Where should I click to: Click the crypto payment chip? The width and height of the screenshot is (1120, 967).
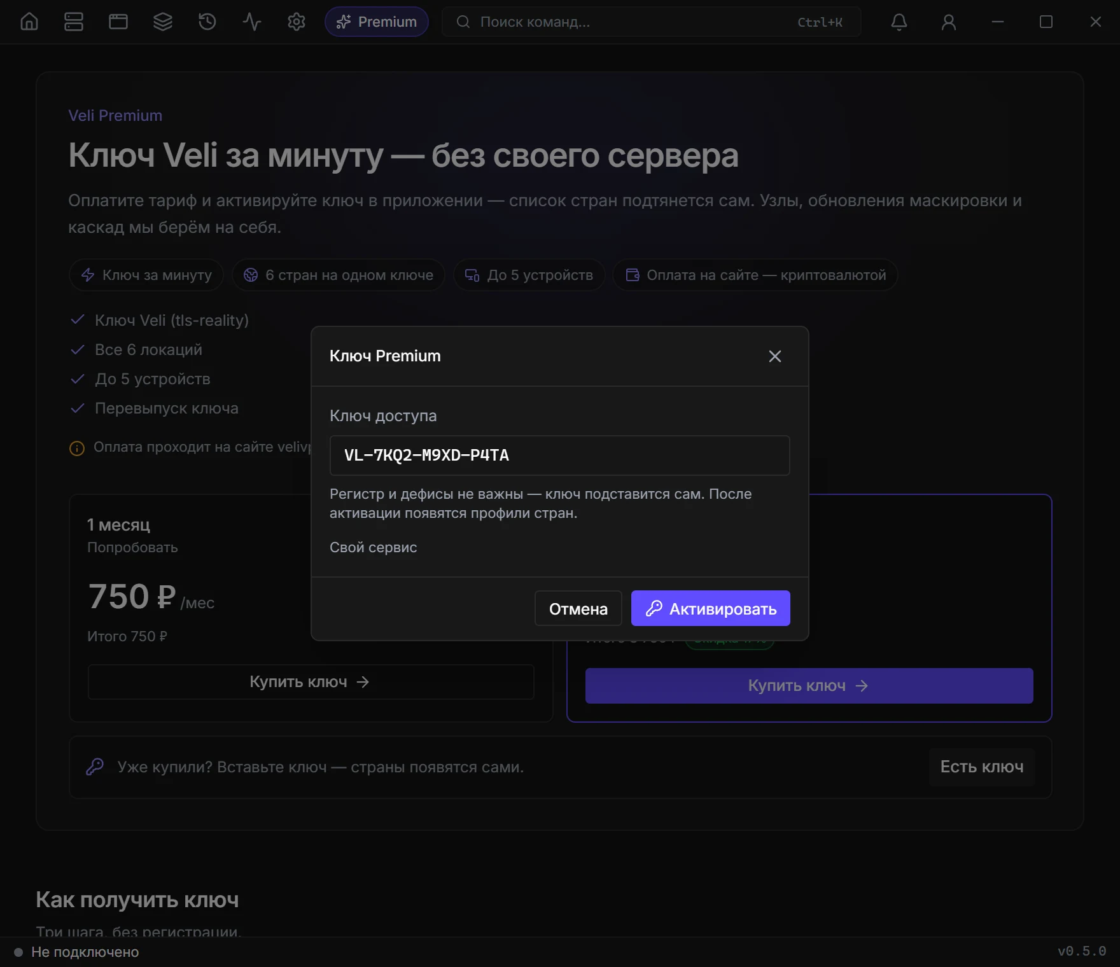click(755, 275)
